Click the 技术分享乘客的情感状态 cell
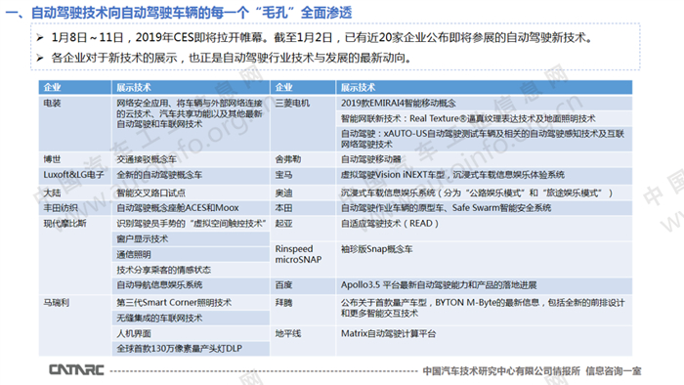 (x=191, y=270)
